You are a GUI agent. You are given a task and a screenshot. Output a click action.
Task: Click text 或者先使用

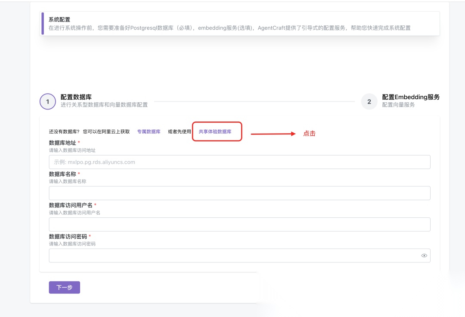pos(180,132)
